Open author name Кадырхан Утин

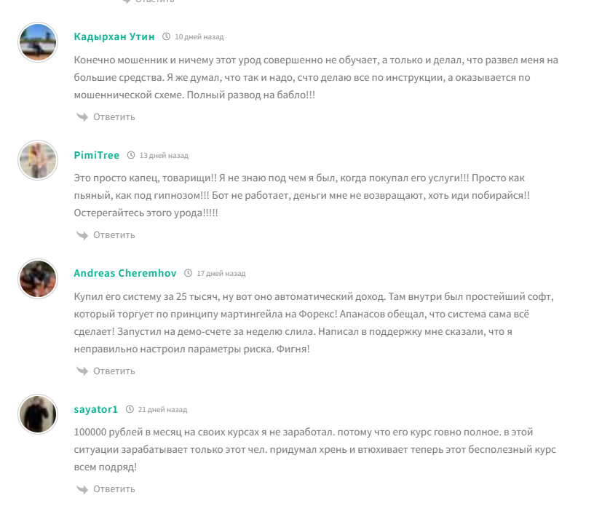click(x=114, y=36)
